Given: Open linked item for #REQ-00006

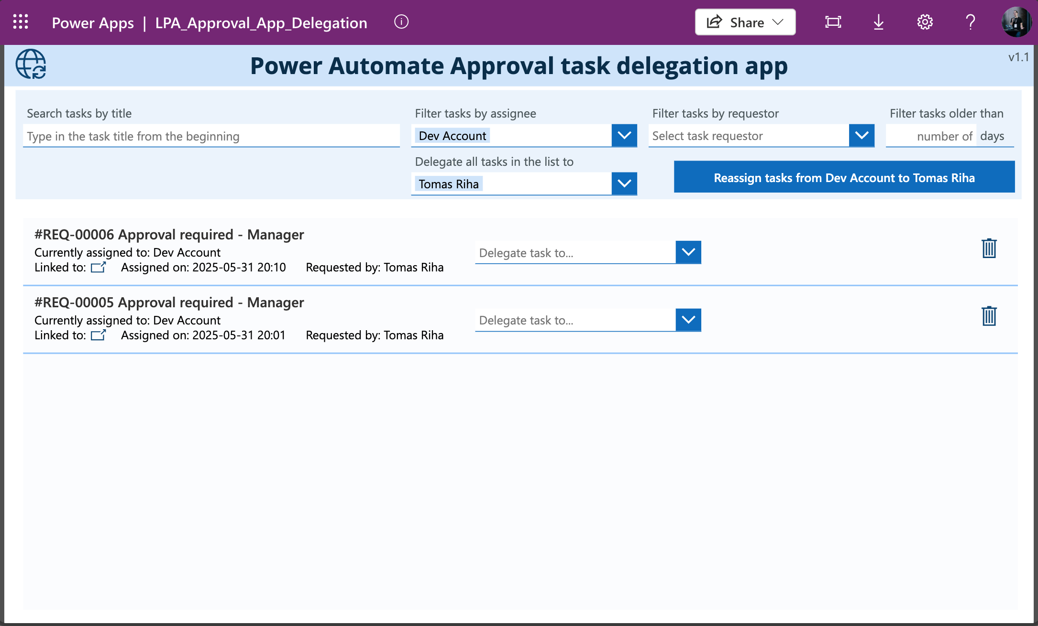Looking at the screenshot, I should [99, 267].
